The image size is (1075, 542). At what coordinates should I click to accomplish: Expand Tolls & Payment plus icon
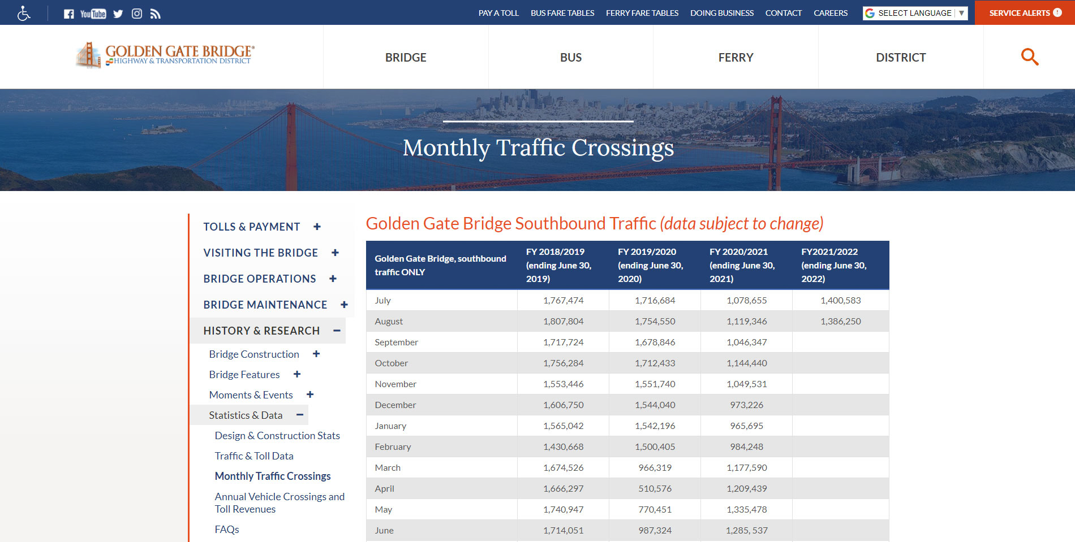coord(317,227)
